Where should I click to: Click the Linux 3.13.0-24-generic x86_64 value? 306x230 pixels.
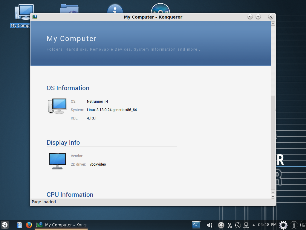(112, 110)
